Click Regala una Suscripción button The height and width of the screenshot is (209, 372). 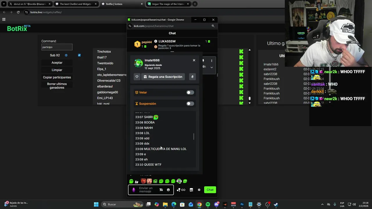[163, 77]
